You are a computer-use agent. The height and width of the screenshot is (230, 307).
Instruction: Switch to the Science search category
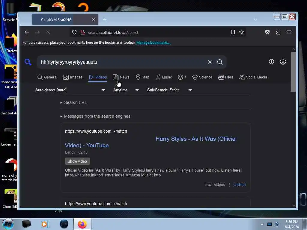coord(202,77)
